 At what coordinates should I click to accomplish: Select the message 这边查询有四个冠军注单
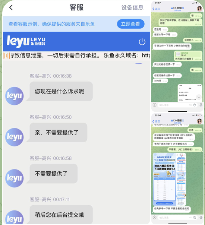tap(174, 137)
